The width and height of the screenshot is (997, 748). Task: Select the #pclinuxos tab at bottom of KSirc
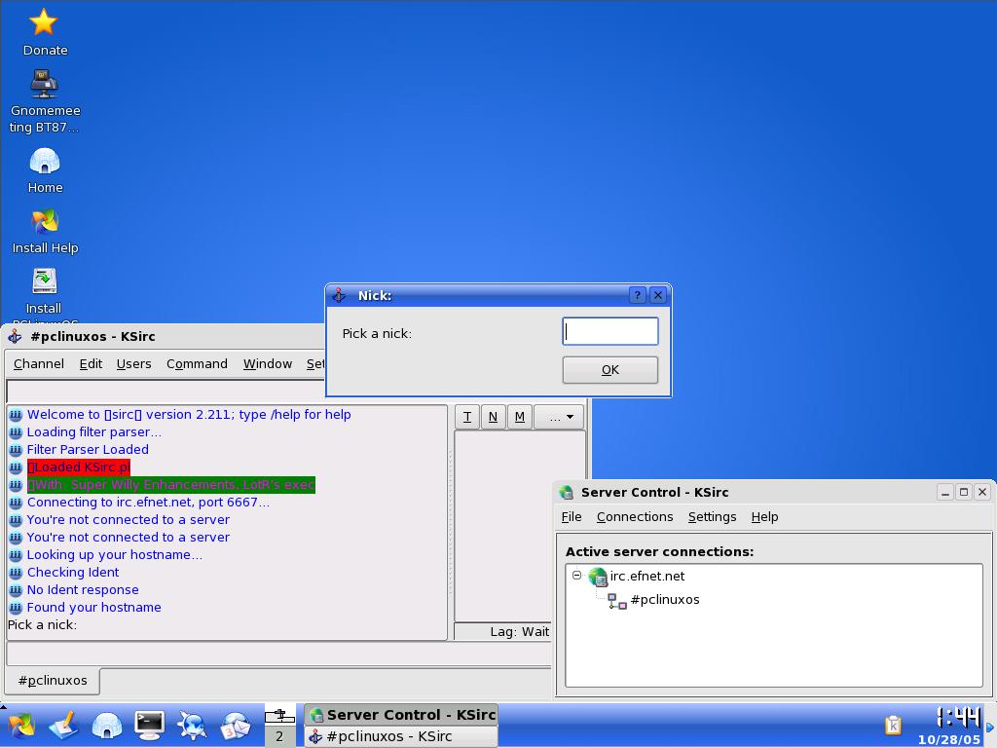(53, 681)
